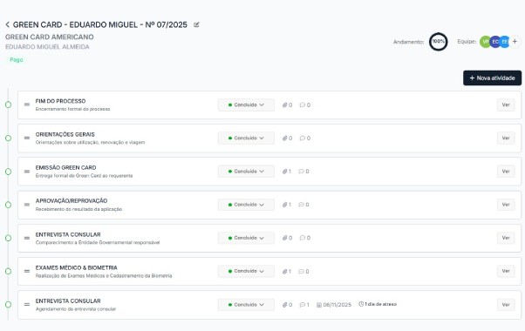Viewport: 525px width, 331px height.
Task: Open the green VR team avatar
Action: pyautogui.click(x=485, y=42)
